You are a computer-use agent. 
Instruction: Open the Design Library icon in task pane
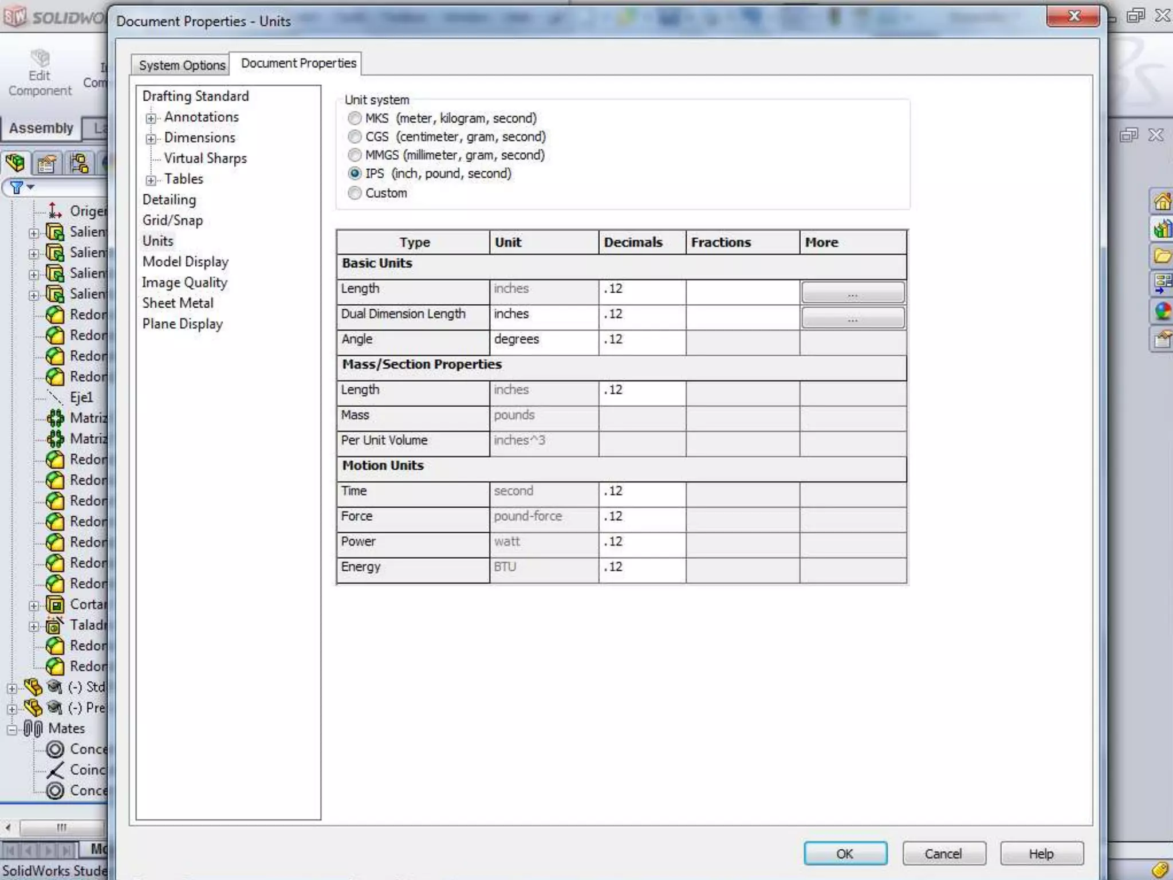click(1162, 229)
